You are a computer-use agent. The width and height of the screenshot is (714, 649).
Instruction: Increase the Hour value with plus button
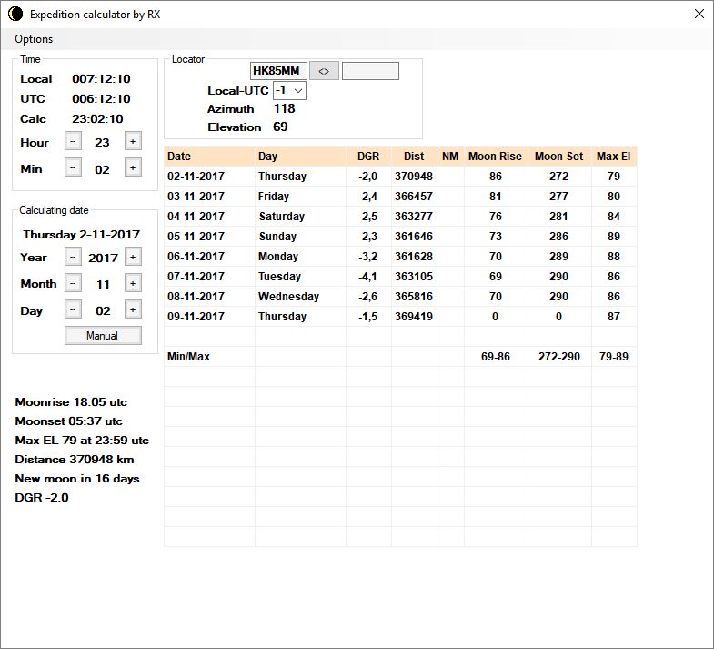[x=133, y=141]
